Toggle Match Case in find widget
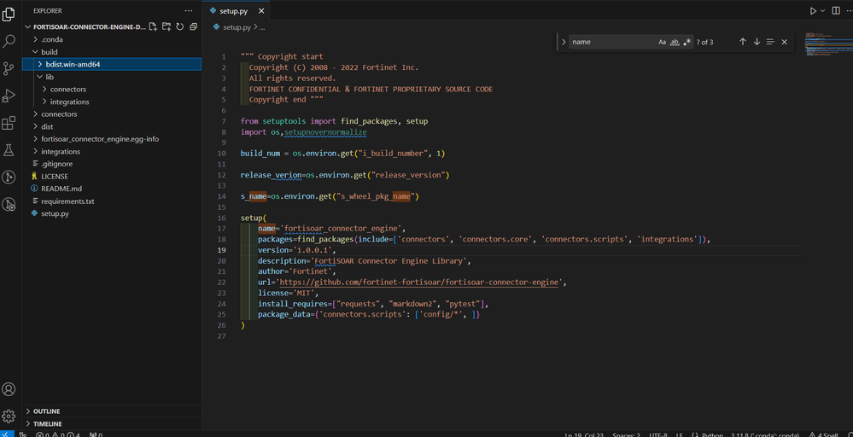853x437 pixels. click(x=663, y=42)
